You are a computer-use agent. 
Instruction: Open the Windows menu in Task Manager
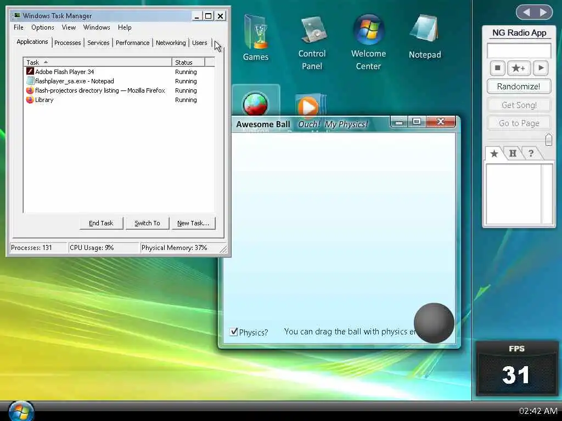pos(97,27)
